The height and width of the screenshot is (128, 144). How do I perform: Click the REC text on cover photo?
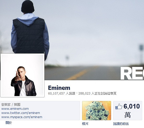click(132, 73)
